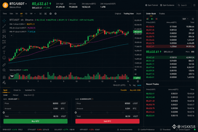The width and height of the screenshot is (198, 132).
Task: Select the trend line drawing tool
Action: pos(4,26)
